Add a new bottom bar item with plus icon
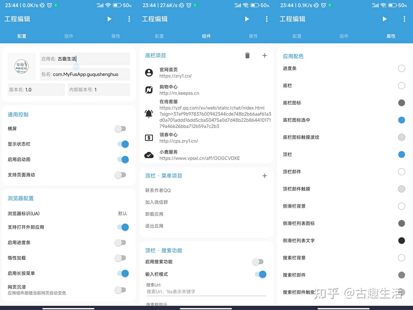This screenshot has width=413, height=310. pos(264,55)
